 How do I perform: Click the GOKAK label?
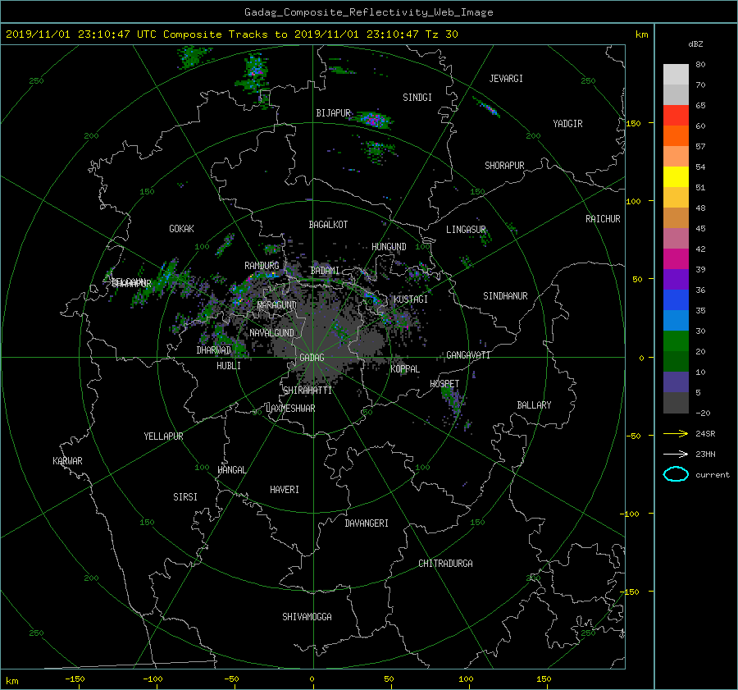182,228
